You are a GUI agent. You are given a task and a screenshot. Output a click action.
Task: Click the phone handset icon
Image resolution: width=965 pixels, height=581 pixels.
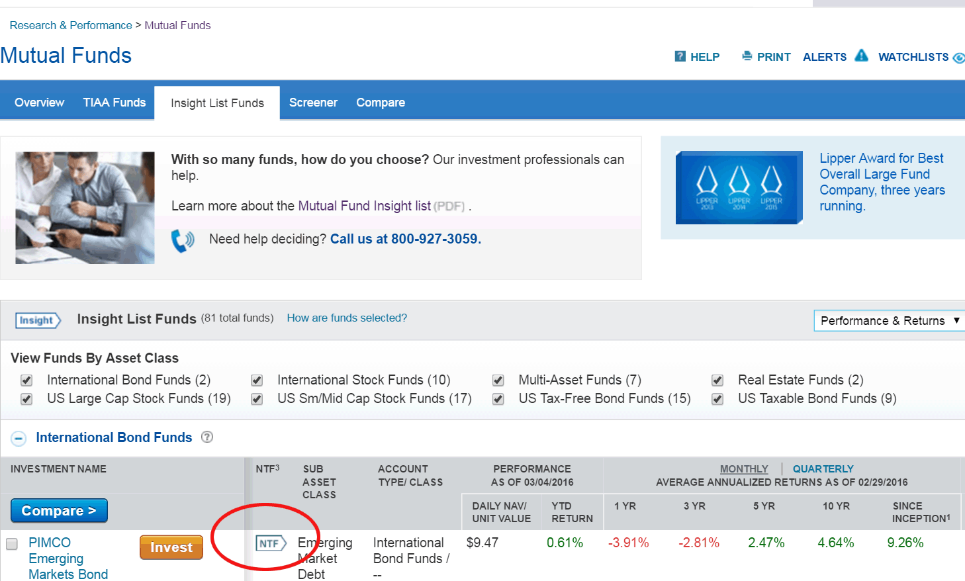183,240
